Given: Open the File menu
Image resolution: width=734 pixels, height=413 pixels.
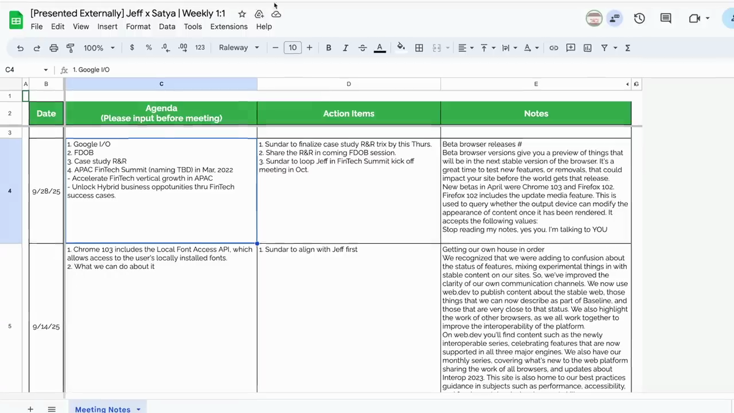Looking at the screenshot, I should 37,26.
